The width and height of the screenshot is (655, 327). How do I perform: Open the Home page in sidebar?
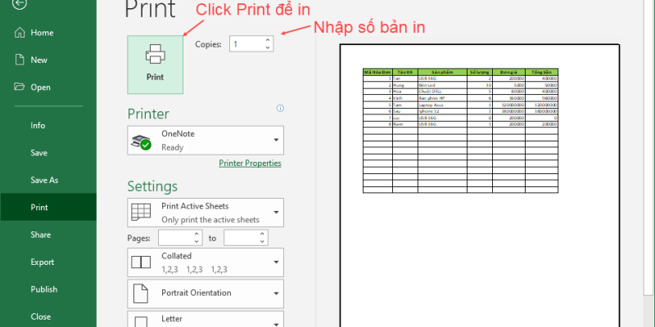(x=41, y=33)
